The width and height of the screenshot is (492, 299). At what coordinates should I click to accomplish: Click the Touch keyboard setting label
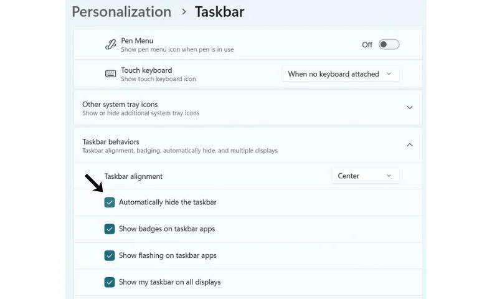coord(146,70)
